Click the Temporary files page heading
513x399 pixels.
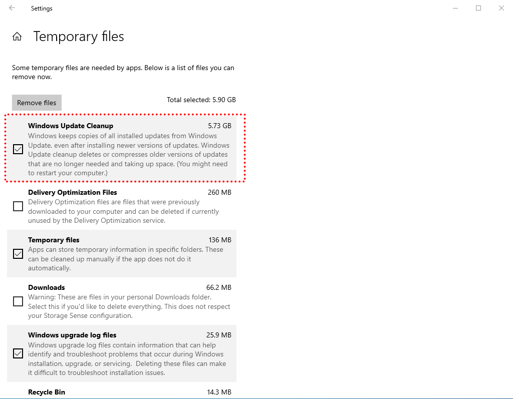pyautogui.click(x=79, y=37)
